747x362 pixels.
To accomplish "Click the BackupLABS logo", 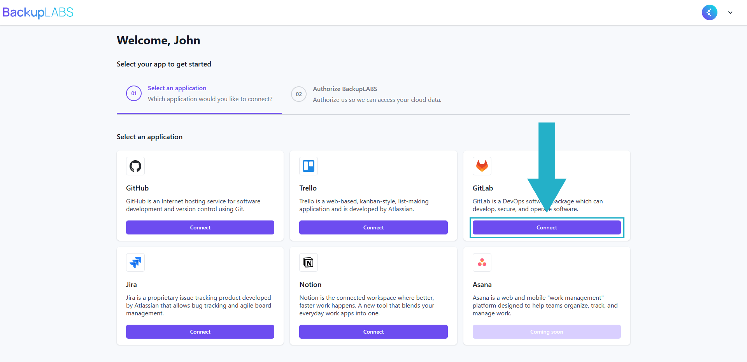I will [x=38, y=12].
